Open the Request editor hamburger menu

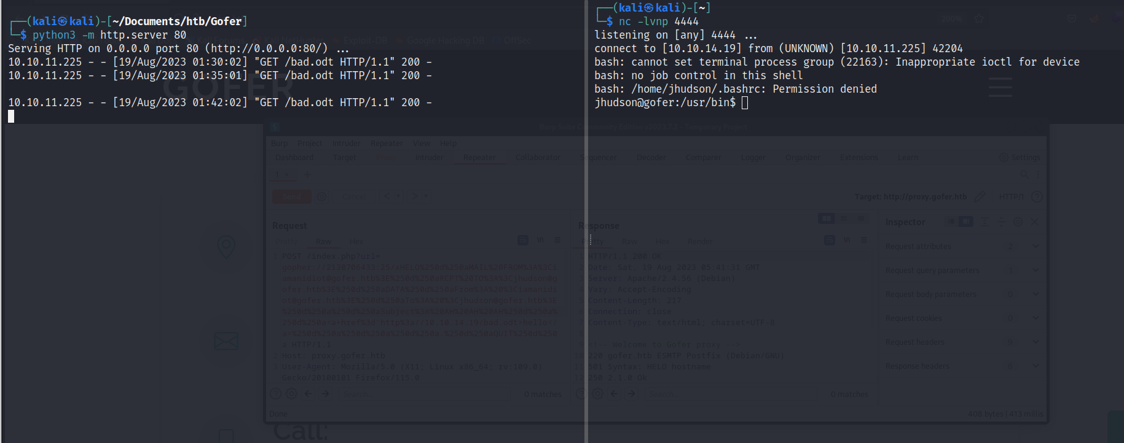click(557, 240)
